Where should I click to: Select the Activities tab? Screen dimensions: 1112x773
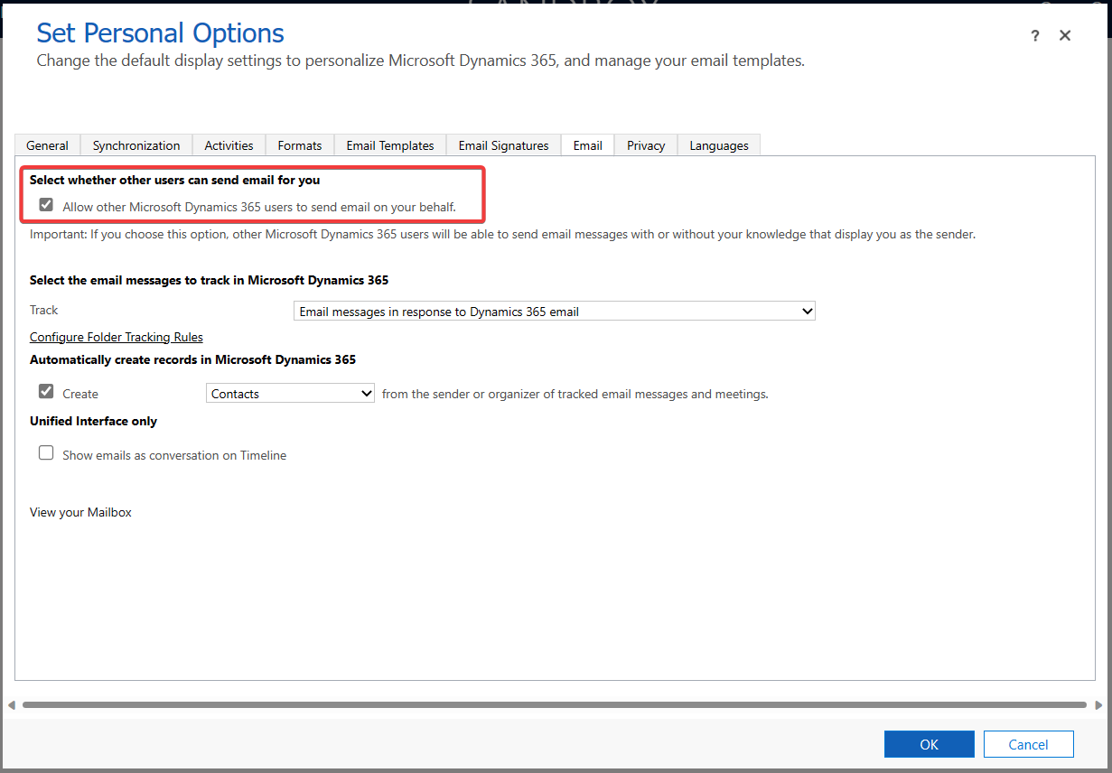click(x=229, y=145)
